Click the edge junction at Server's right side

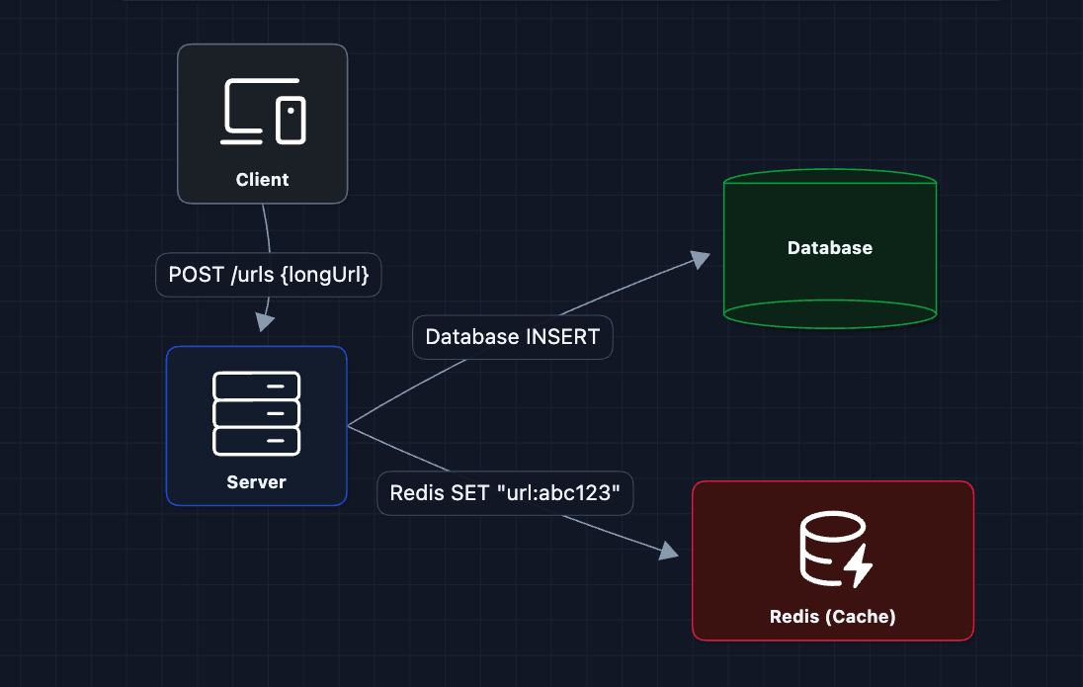[x=349, y=426]
